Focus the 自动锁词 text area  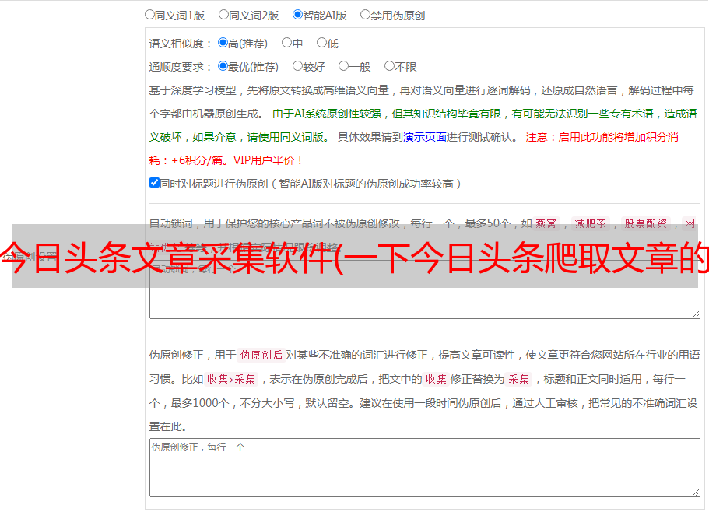tap(425, 289)
